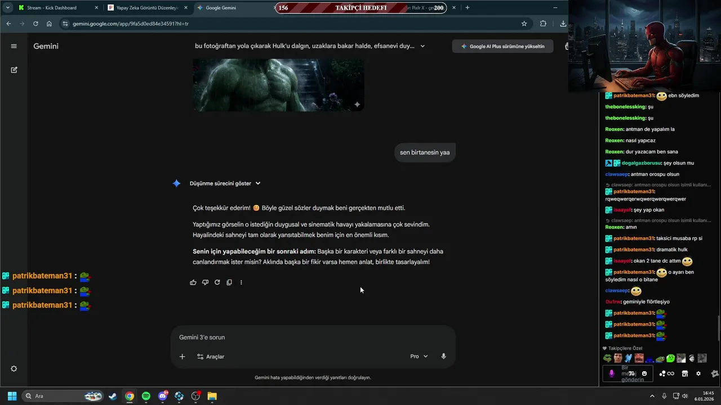This screenshot has height=405, width=721.
Task: Open the generated Hulk image
Action: (278, 84)
